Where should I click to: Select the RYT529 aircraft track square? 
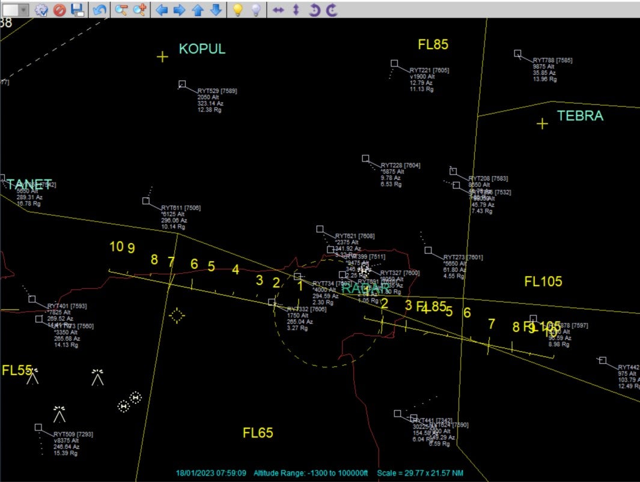(182, 84)
